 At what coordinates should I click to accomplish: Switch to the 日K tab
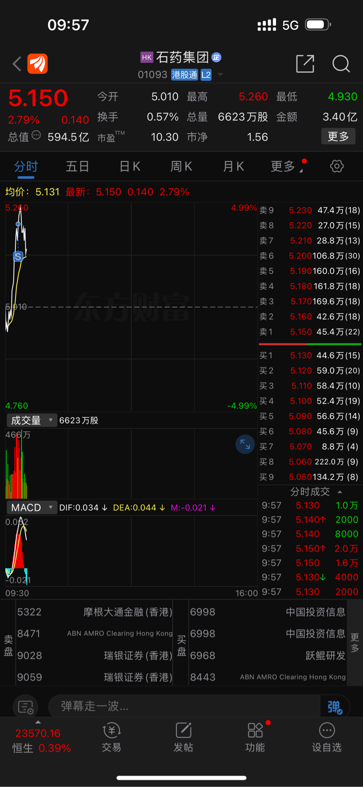pyautogui.click(x=130, y=166)
